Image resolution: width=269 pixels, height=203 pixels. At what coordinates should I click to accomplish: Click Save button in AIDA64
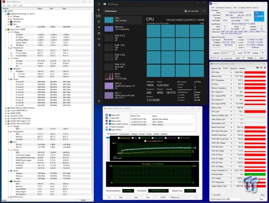coord(148,197)
